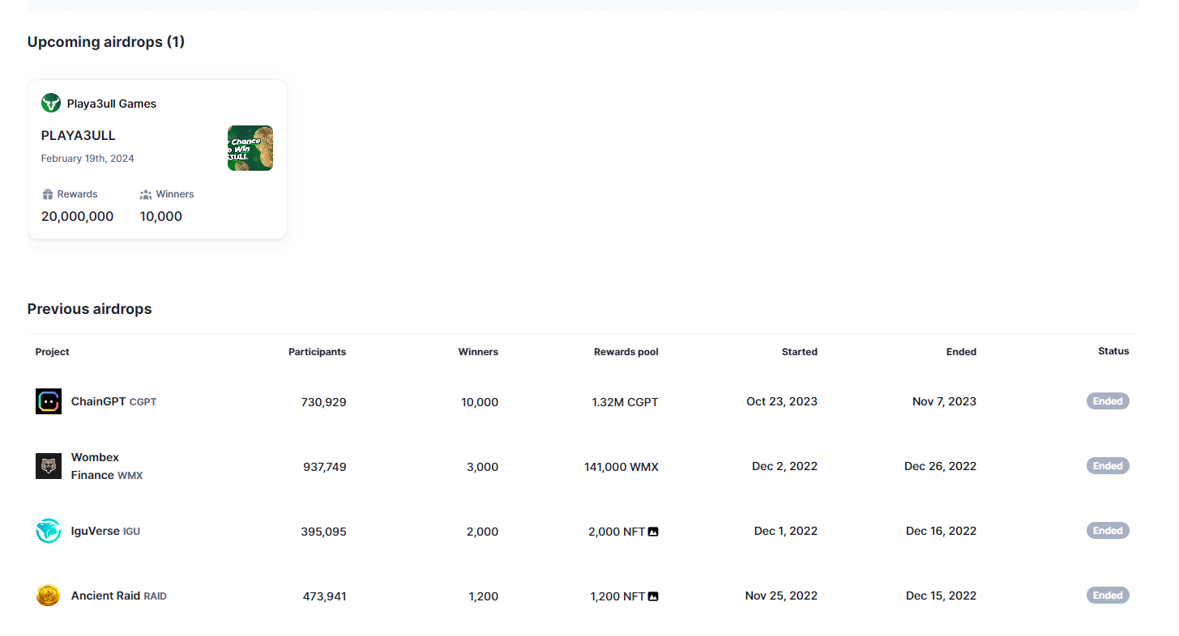Click the Ancient Raid gold coin icon
The width and height of the screenshot is (1179, 636).
(x=49, y=596)
